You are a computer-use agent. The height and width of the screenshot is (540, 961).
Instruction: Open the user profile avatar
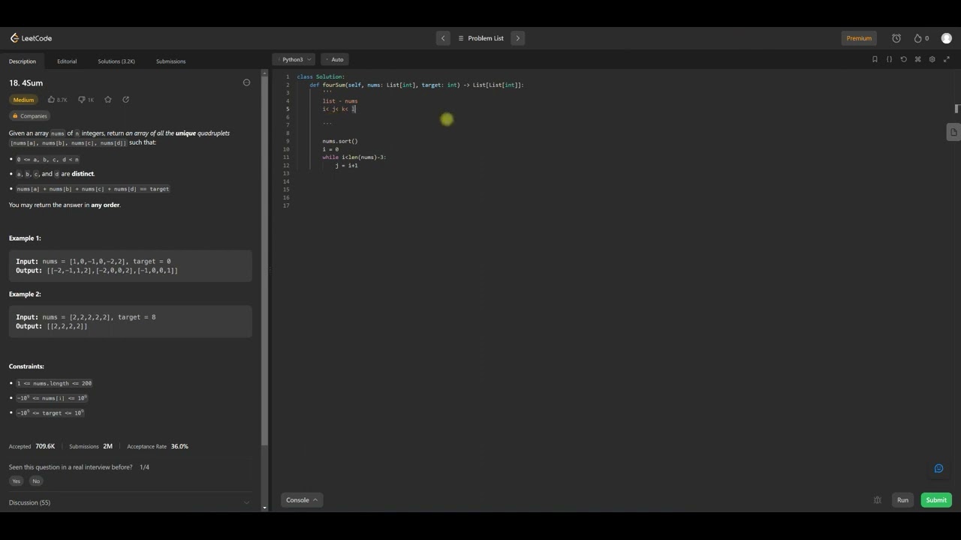tap(946, 38)
